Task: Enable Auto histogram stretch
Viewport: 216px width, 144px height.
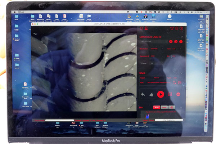Action: pos(157,107)
